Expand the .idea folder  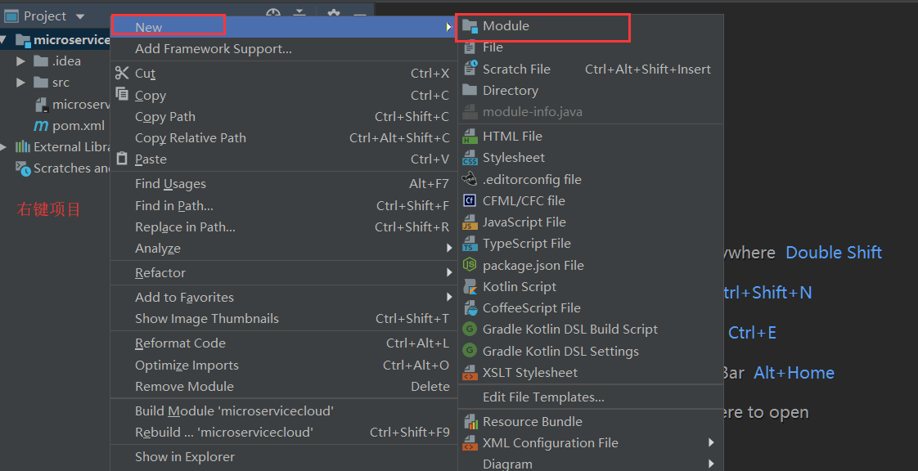[x=21, y=61]
